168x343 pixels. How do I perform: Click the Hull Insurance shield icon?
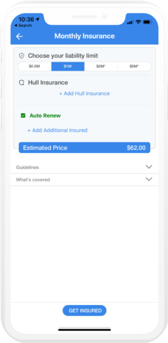22,83
